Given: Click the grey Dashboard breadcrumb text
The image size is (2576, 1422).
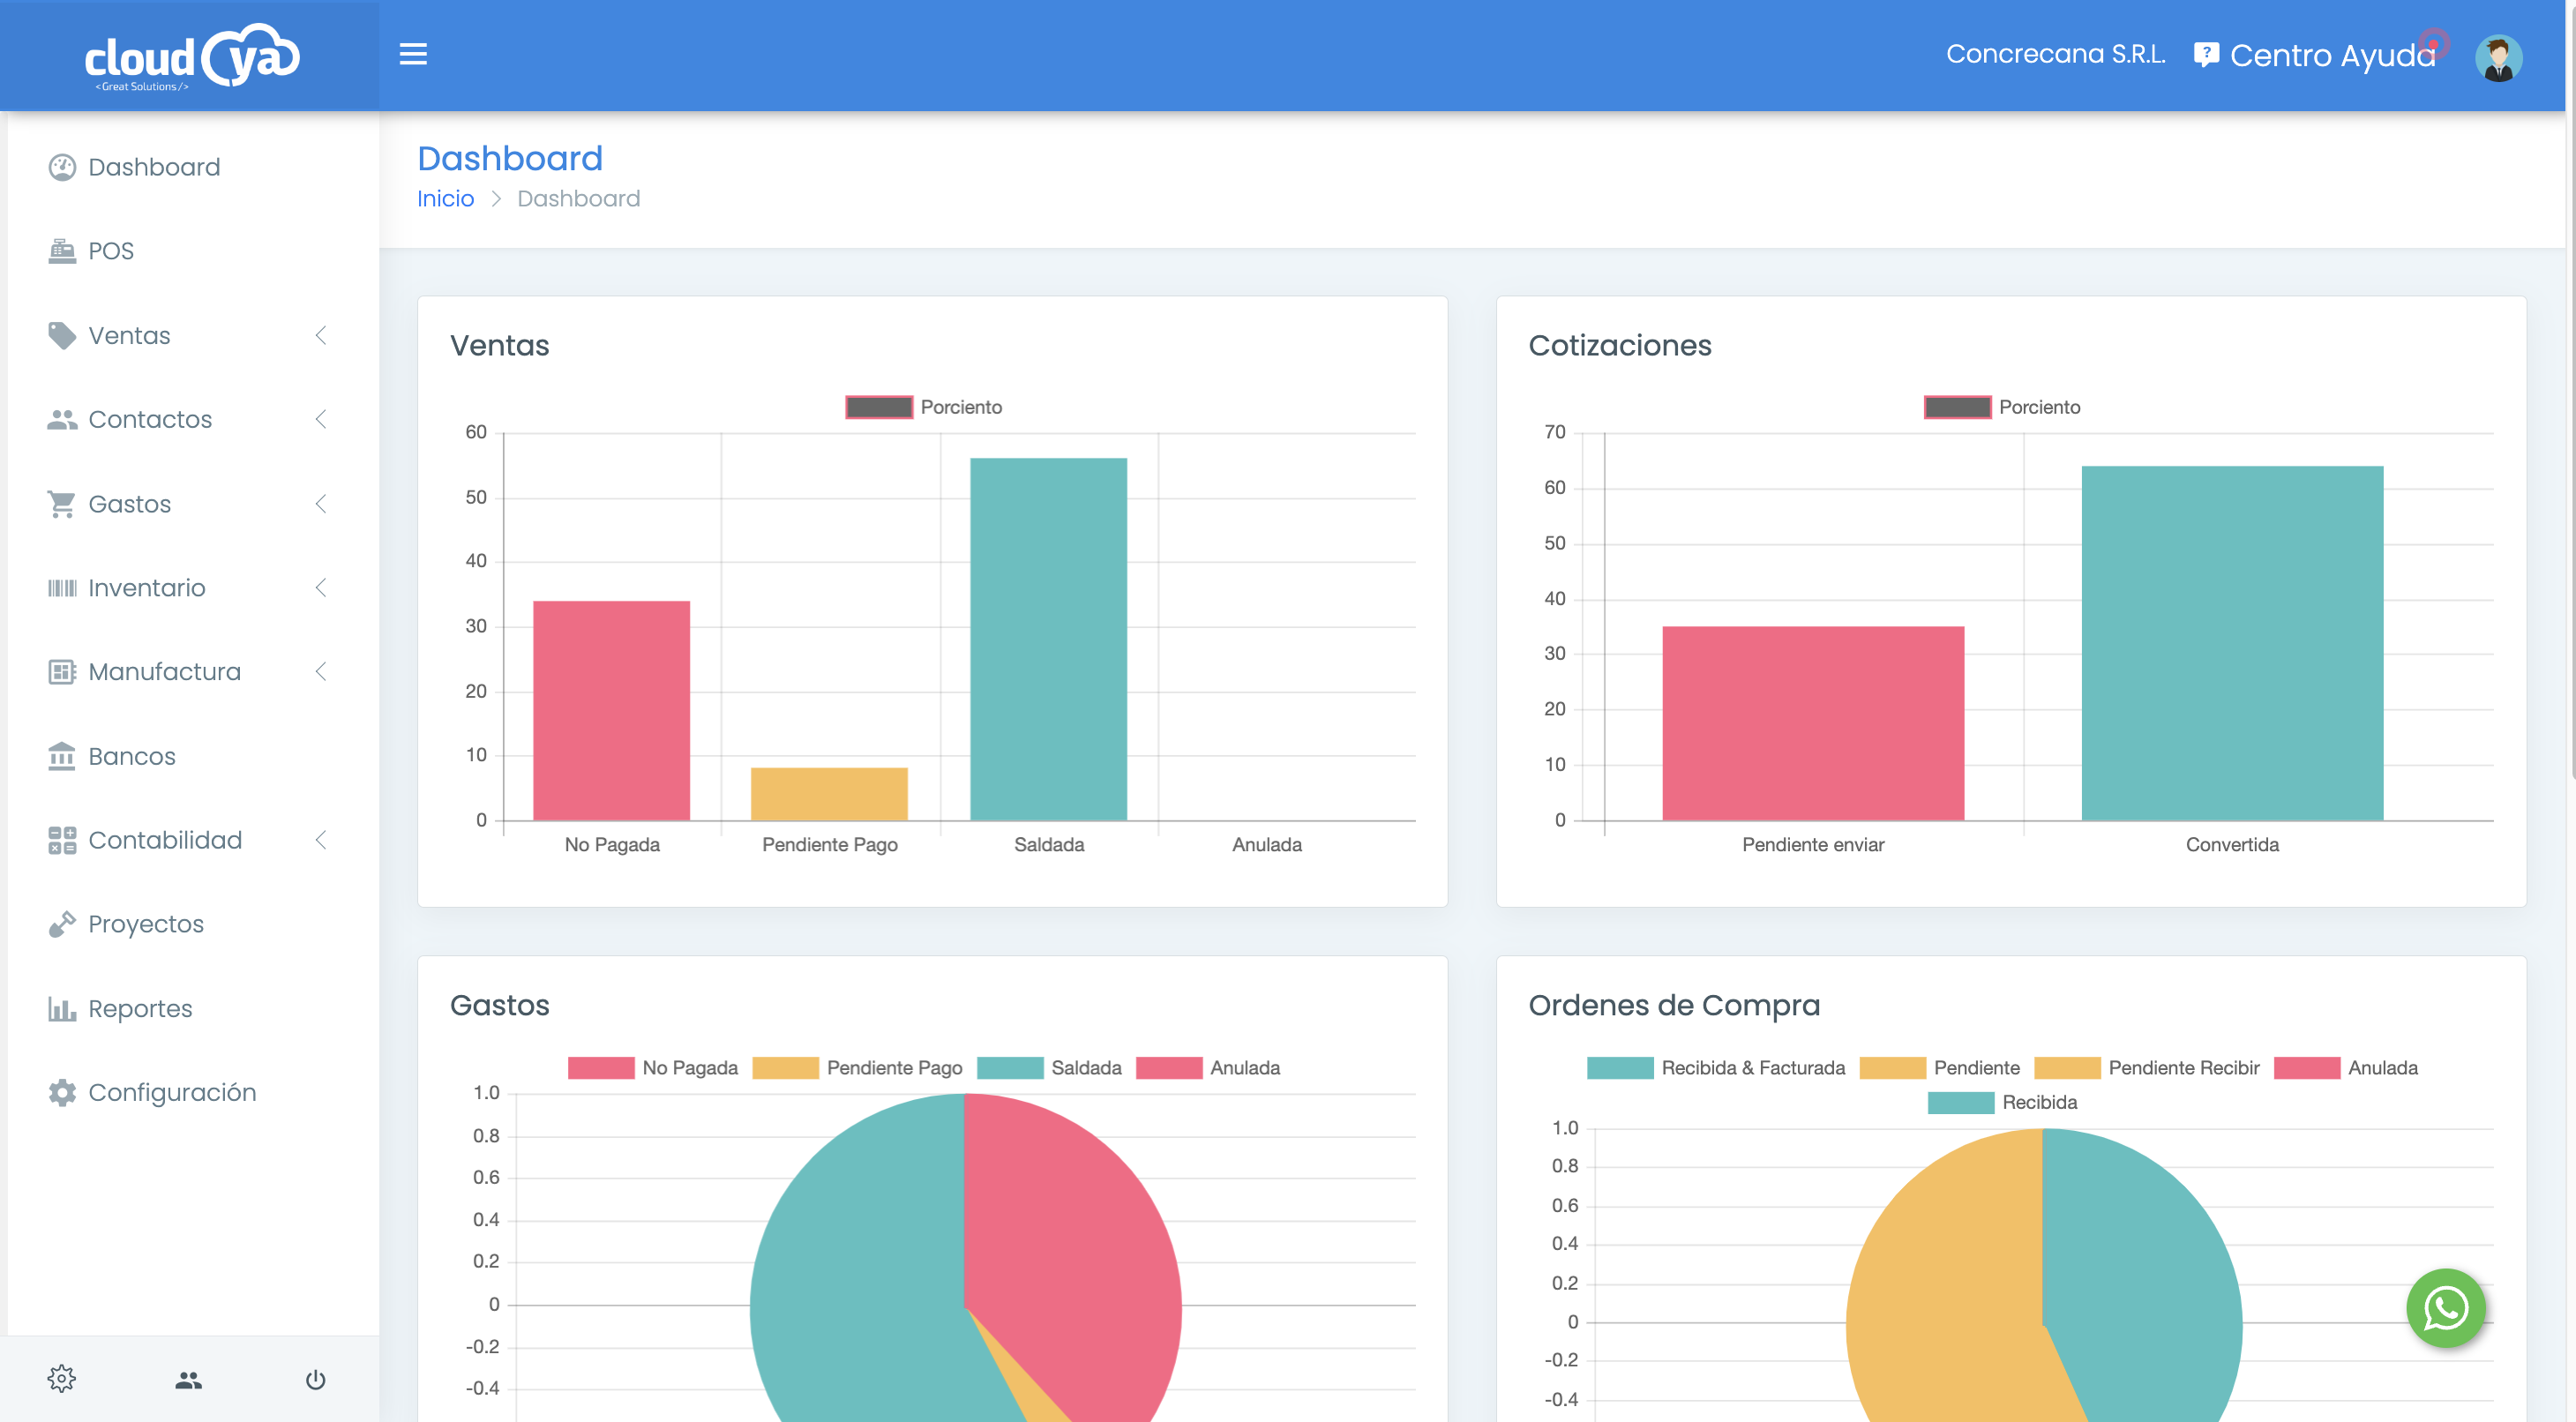Looking at the screenshot, I should tap(578, 199).
